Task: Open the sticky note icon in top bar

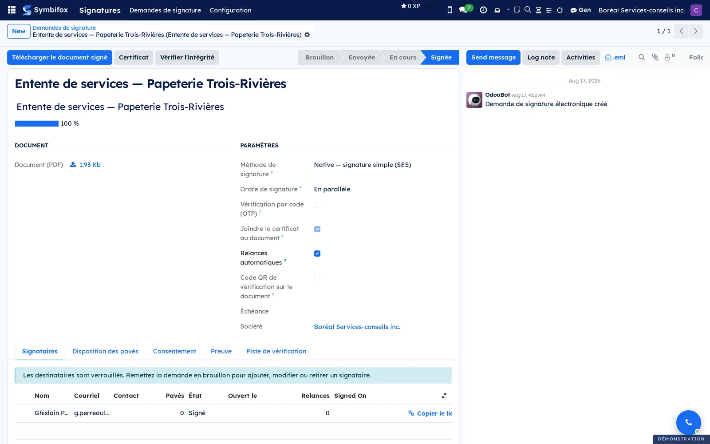Action: (517, 9)
